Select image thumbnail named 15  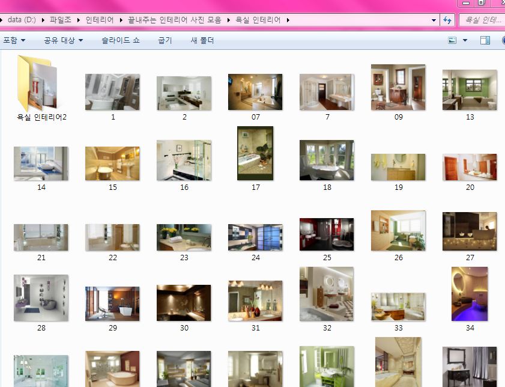[x=112, y=163]
